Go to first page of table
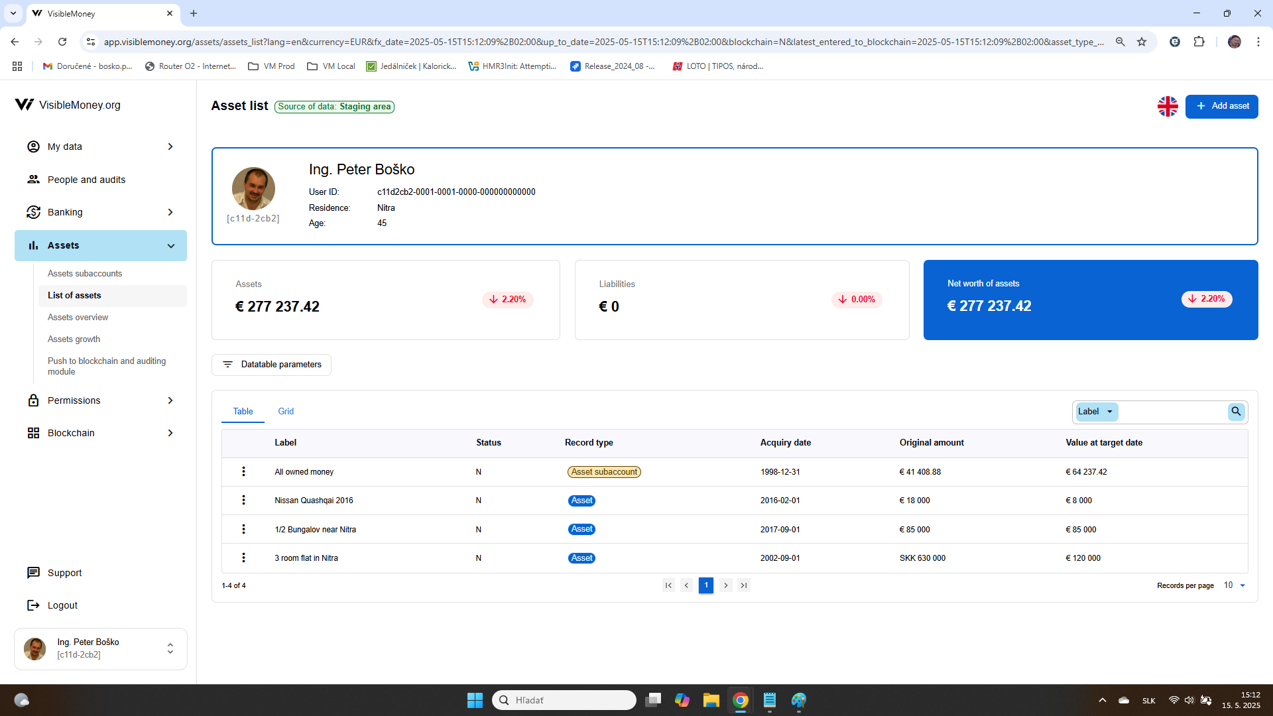Image resolution: width=1273 pixels, height=716 pixels. click(668, 585)
